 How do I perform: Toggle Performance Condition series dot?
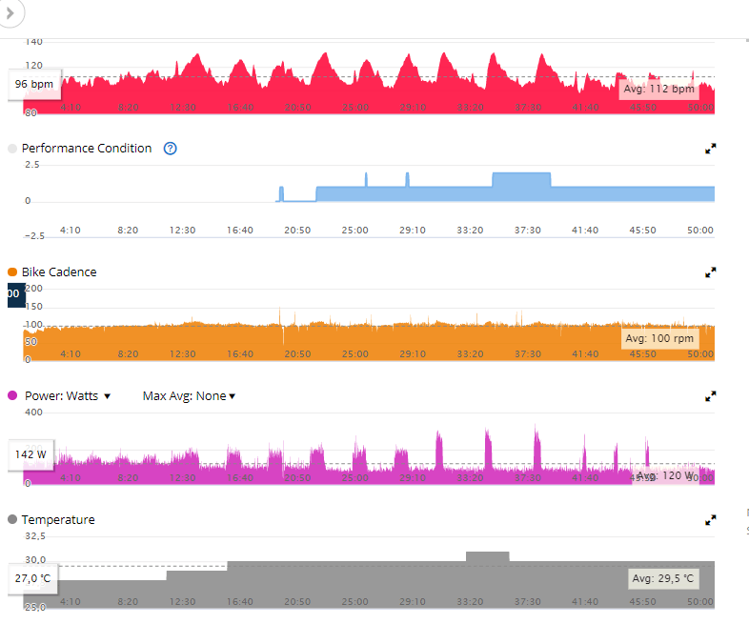tap(12, 149)
